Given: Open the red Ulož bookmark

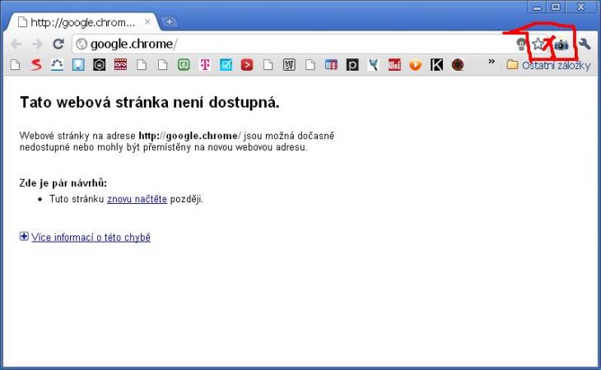Looking at the screenshot, I should (394, 65).
